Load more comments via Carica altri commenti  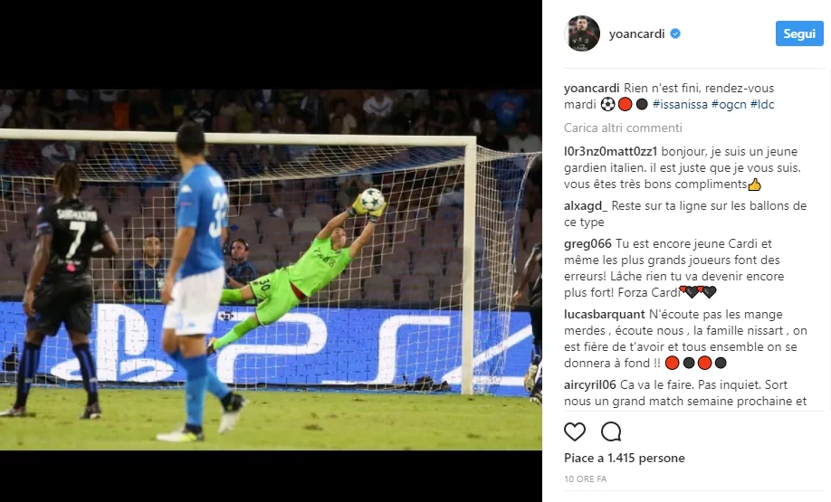pyautogui.click(x=623, y=128)
